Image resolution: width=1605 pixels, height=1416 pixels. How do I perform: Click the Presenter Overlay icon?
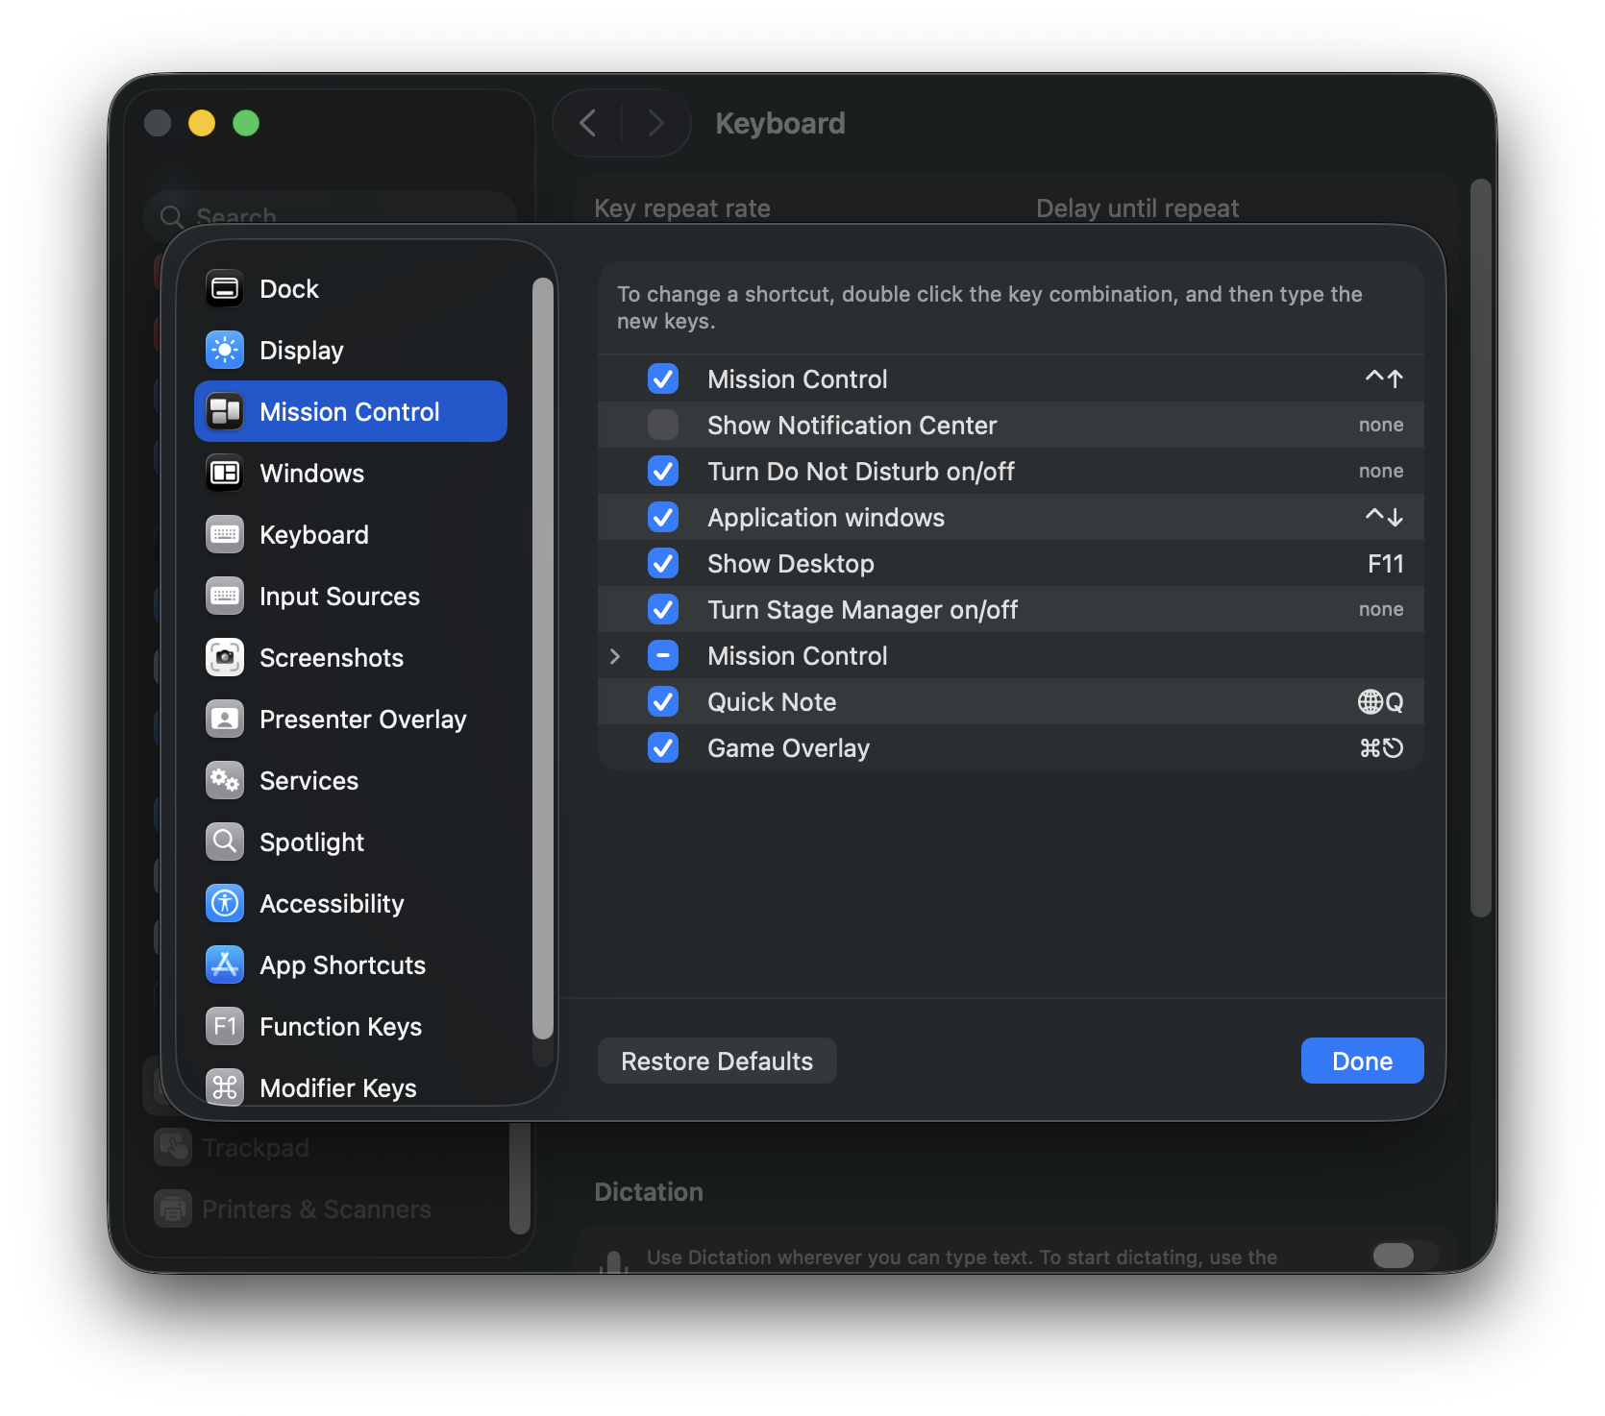(225, 720)
